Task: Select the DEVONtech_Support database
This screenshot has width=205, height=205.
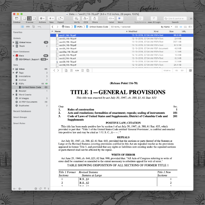Action: 31,59
